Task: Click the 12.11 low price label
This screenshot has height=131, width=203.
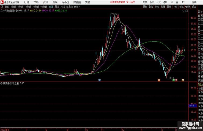Action: tap(171, 78)
